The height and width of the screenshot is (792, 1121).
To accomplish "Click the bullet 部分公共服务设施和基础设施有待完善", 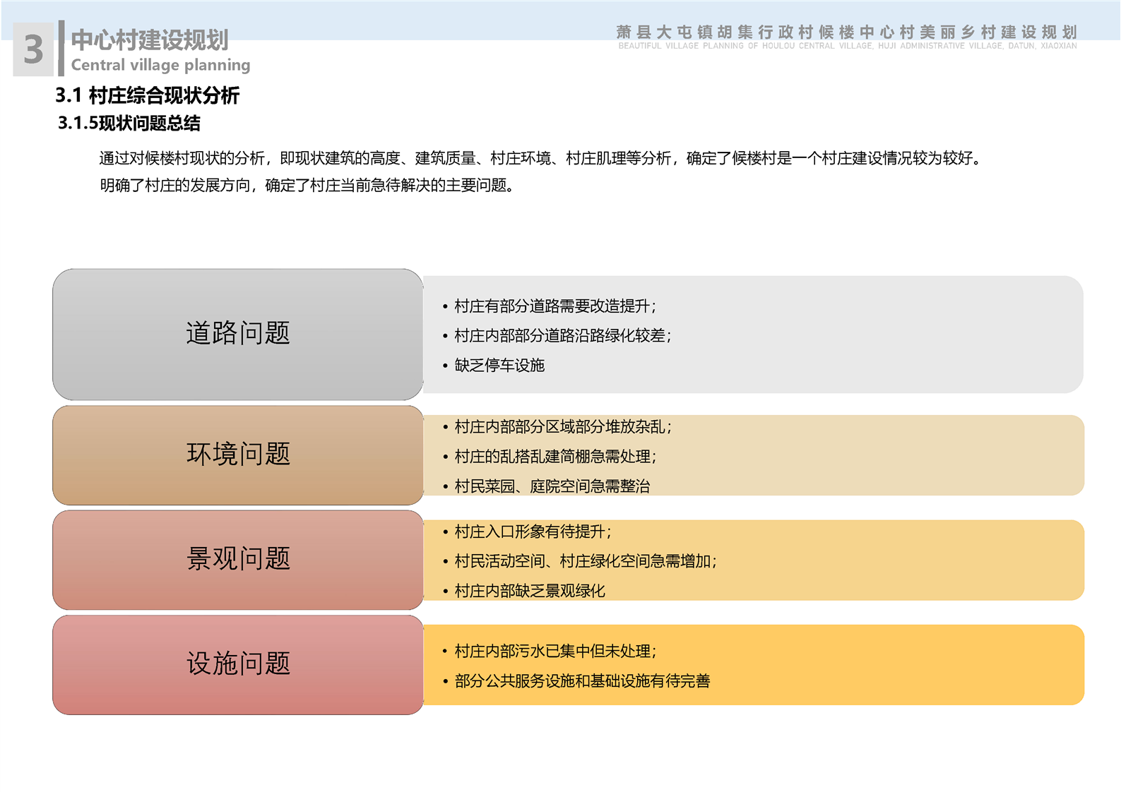I will pyautogui.click(x=582, y=681).
